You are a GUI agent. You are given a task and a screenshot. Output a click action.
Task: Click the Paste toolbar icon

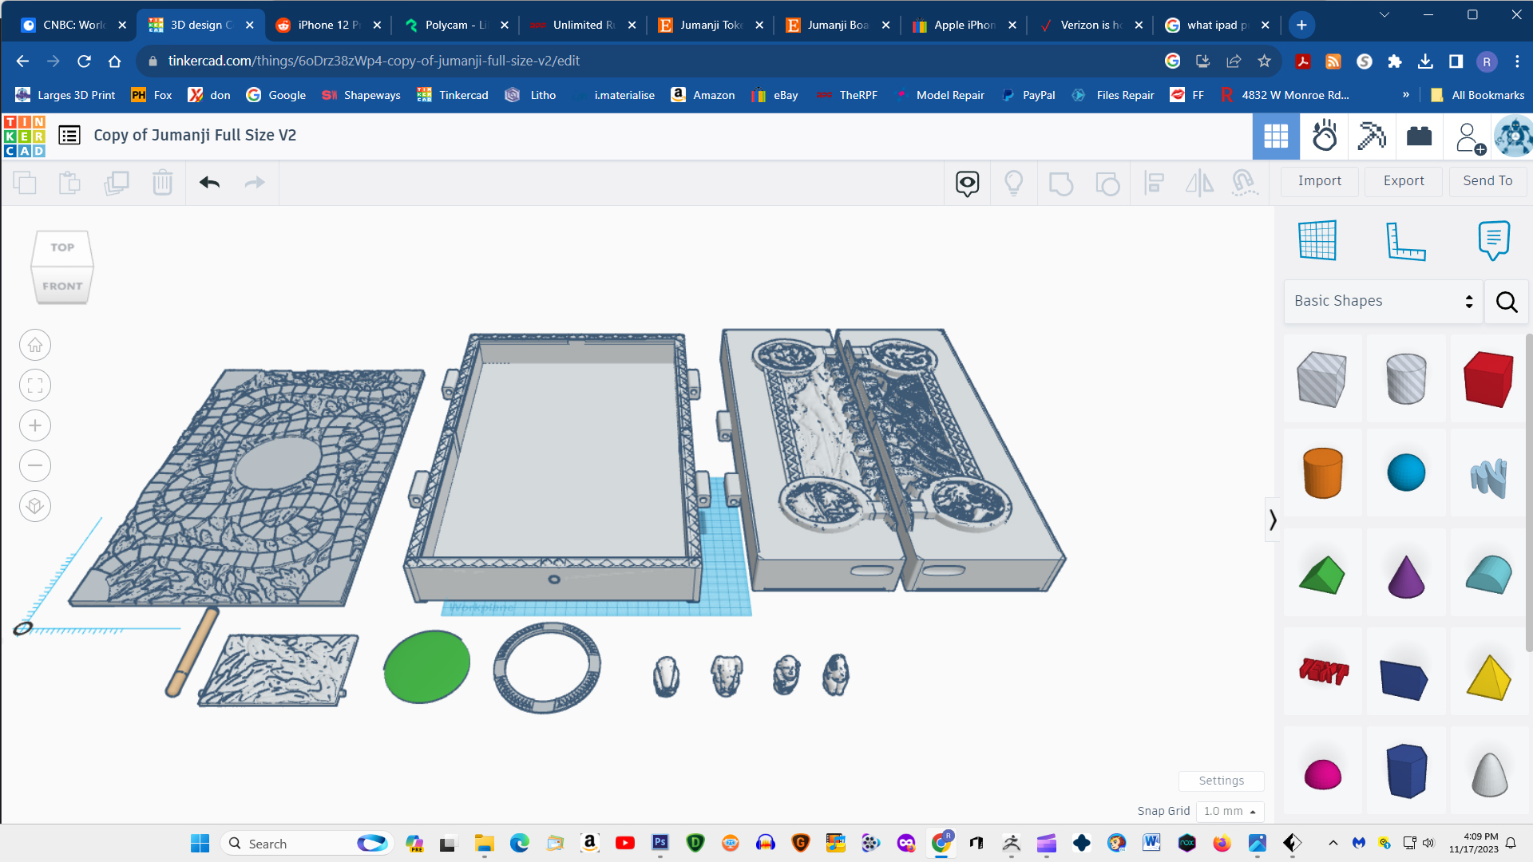coord(70,183)
